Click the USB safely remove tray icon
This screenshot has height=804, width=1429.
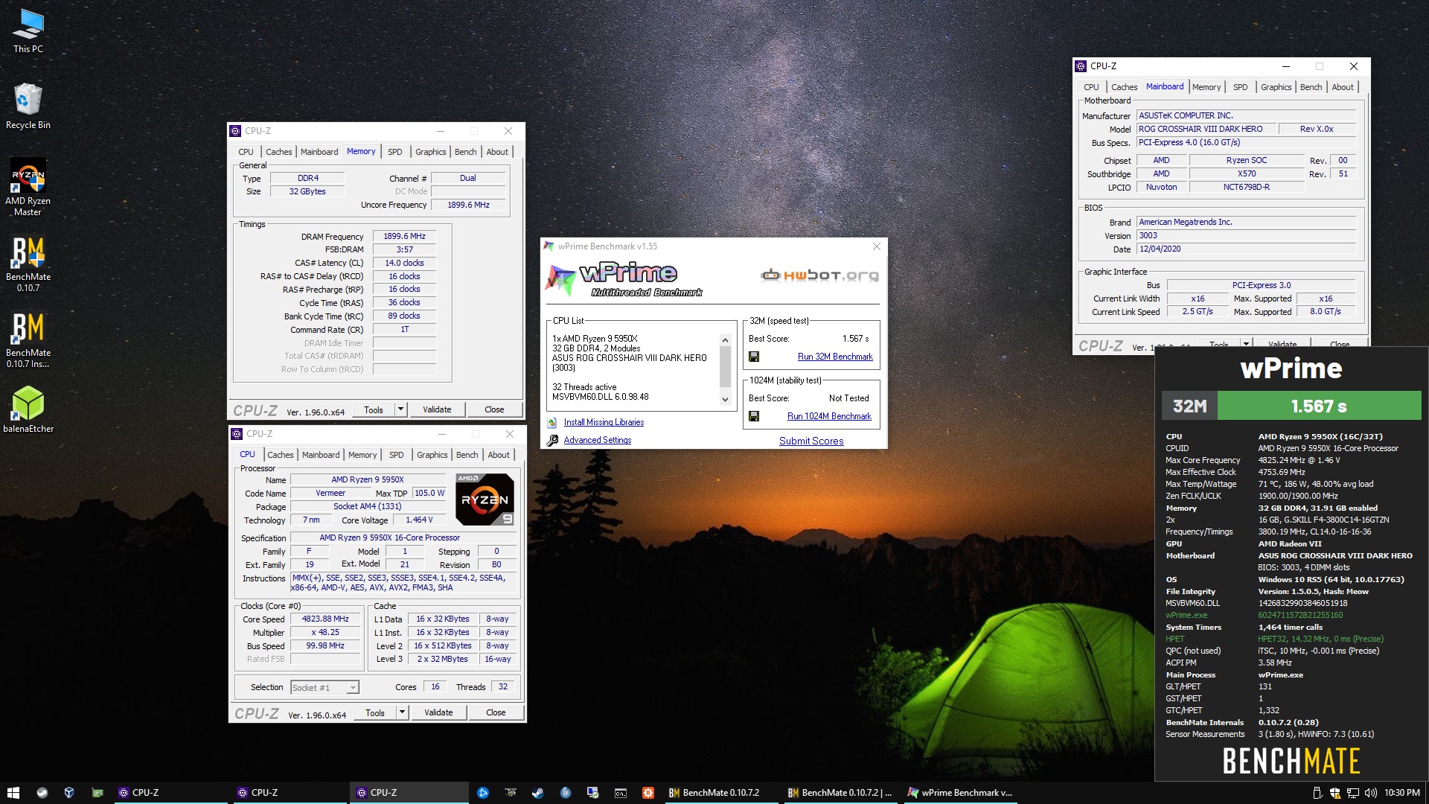[x=1317, y=793]
